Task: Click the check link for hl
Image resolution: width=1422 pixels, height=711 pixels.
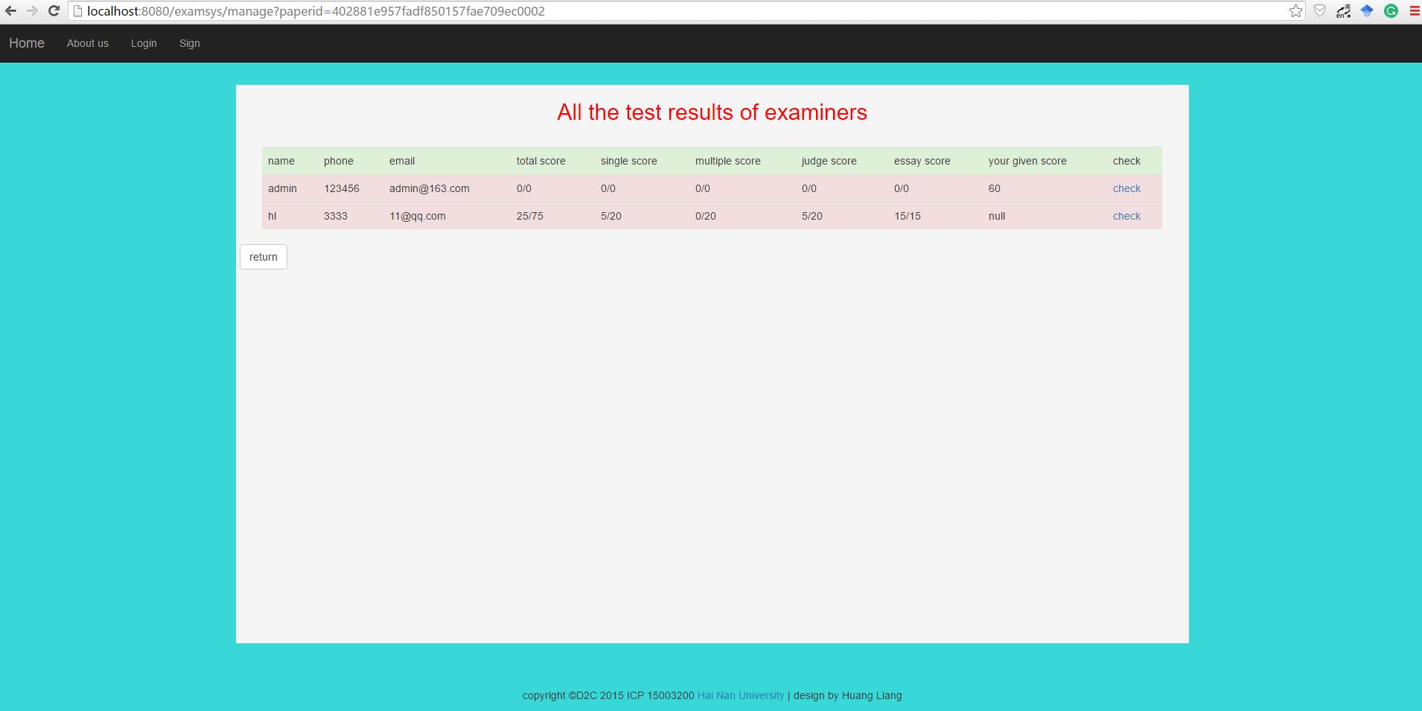Action: [1126, 216]
